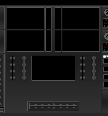Screen dimensions: 108x116
Task: Click the horizontal crossfader at the bottom
Action: (x=53, y=106)
